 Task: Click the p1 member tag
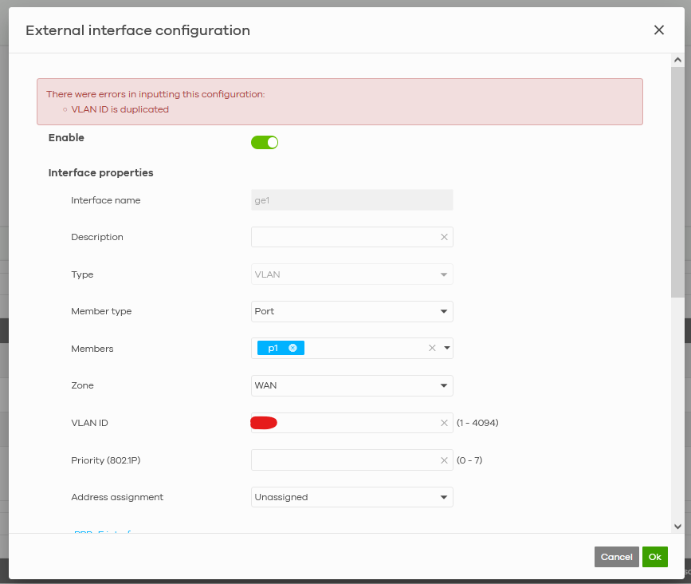click(x=273, y=348)
